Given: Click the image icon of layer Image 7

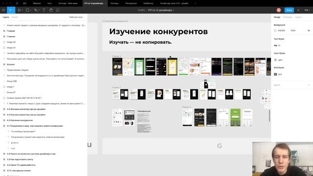Looking at the screenshot, I should pos(4,87).
